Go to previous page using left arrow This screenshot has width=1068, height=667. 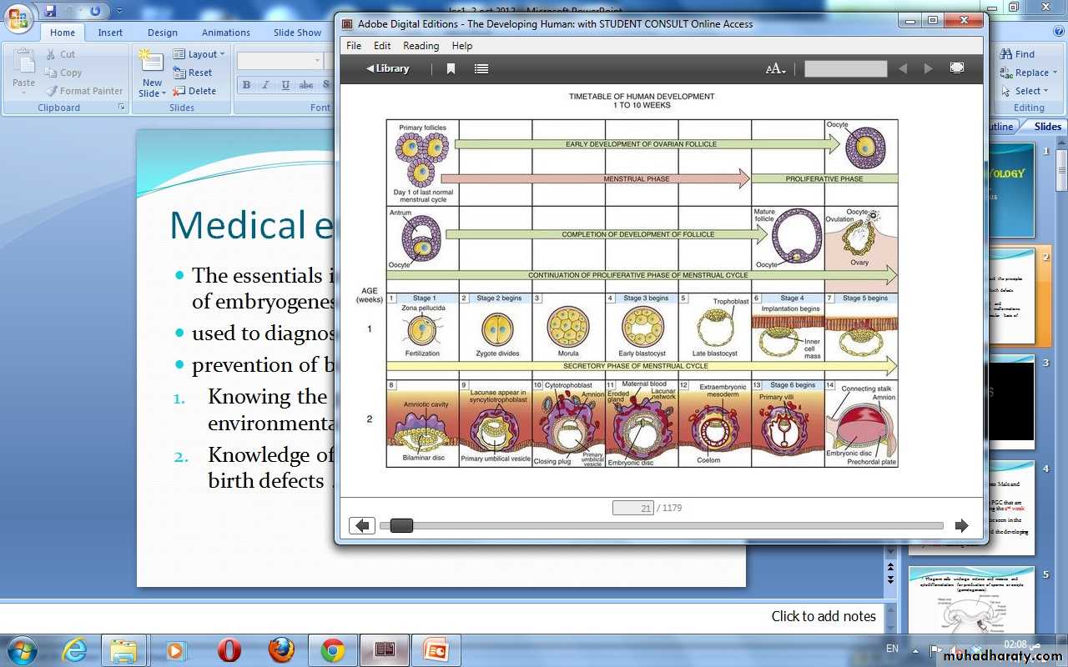pos(361,526)
